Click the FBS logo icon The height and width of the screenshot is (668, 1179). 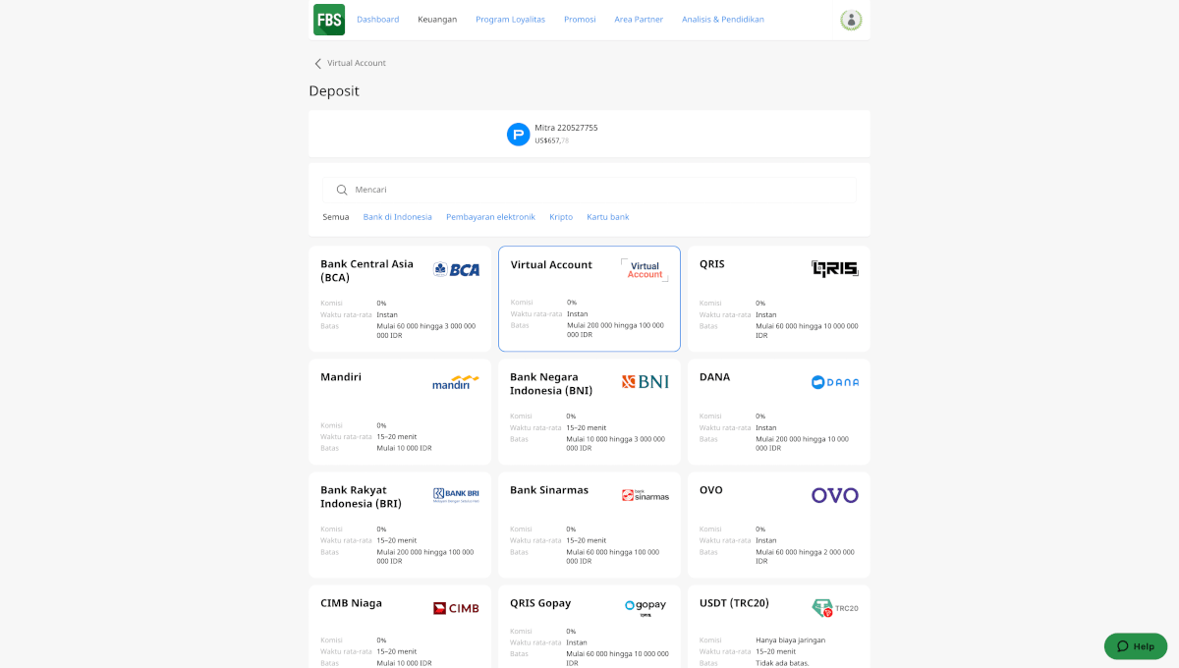(x=329, y=20)
